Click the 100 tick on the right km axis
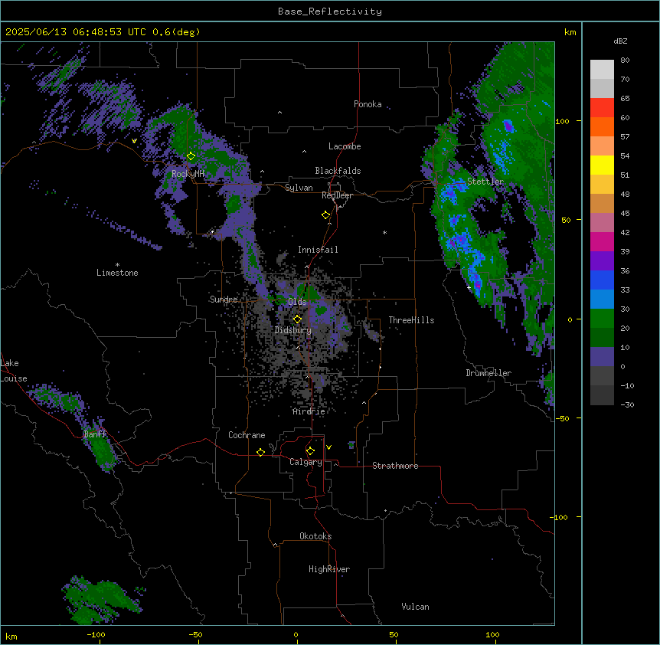660x645 pixels. click(x=562, y=121)
